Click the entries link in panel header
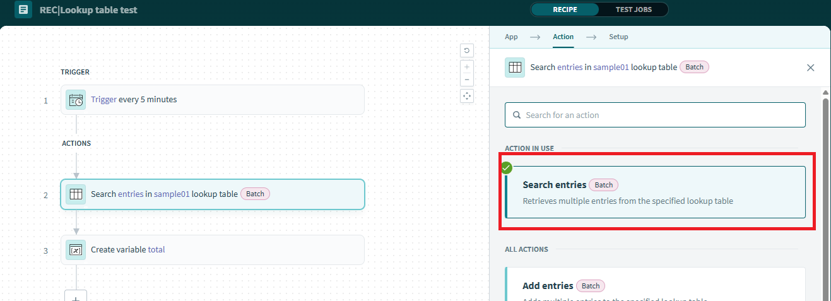Image resolution: width=831 pixels, height=301 pixels. [570, 67]
